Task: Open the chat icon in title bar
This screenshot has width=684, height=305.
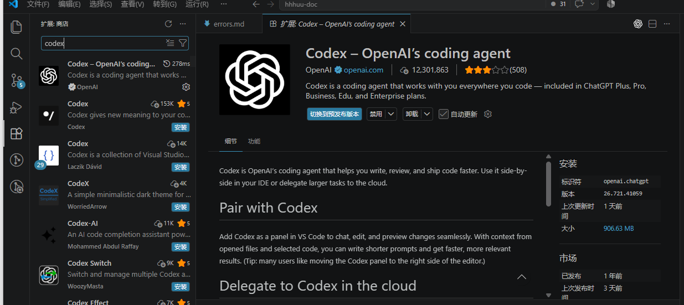Action: [x=579, y=4]
